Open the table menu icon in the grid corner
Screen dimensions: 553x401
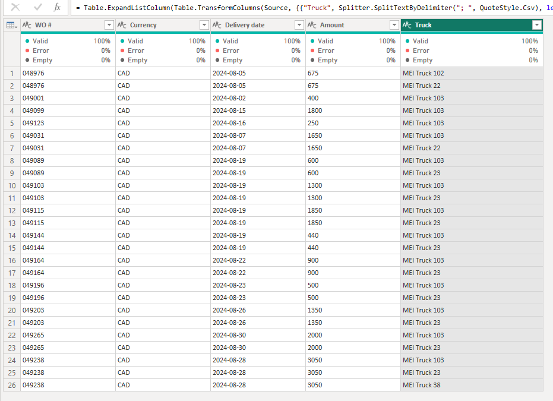click(12, 25)
